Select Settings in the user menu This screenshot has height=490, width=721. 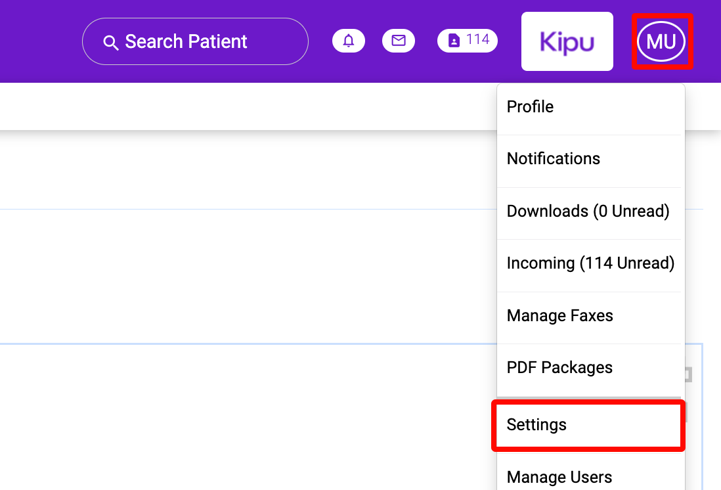pos(536,425)
